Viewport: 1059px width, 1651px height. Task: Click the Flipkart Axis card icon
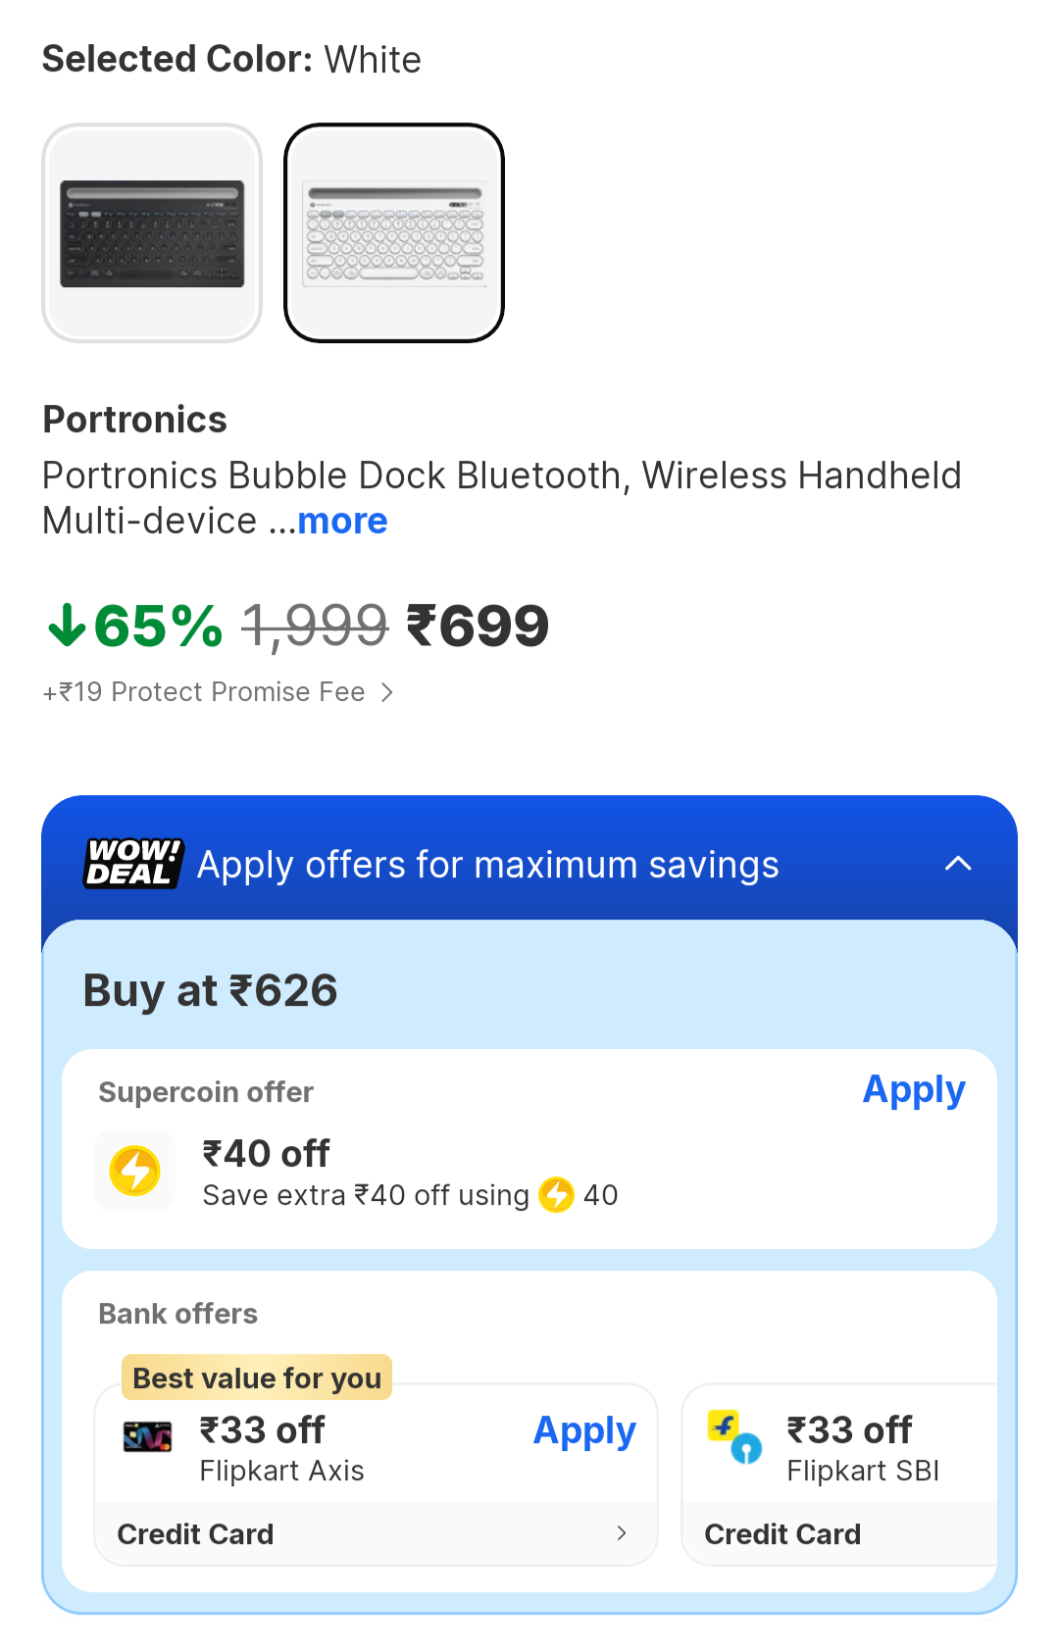[x=147, y=1436]
